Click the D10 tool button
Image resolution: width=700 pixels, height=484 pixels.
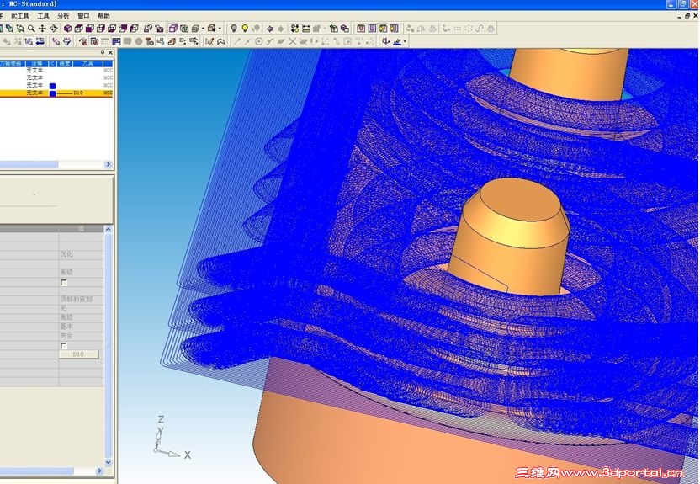pos(78,354)
